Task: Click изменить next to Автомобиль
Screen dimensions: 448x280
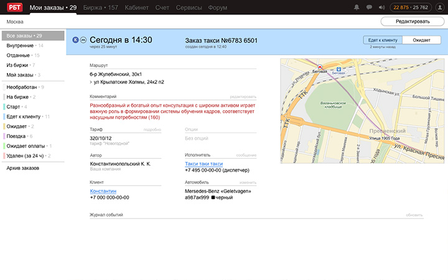Action: [248, 182]
